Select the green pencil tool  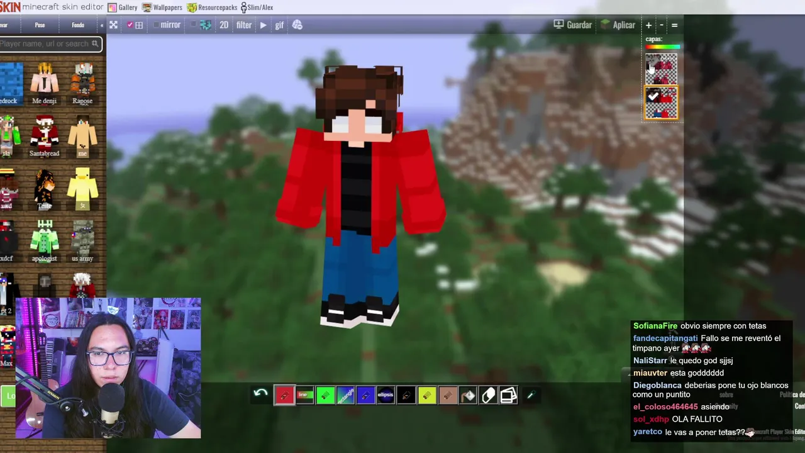coord(325,395)
